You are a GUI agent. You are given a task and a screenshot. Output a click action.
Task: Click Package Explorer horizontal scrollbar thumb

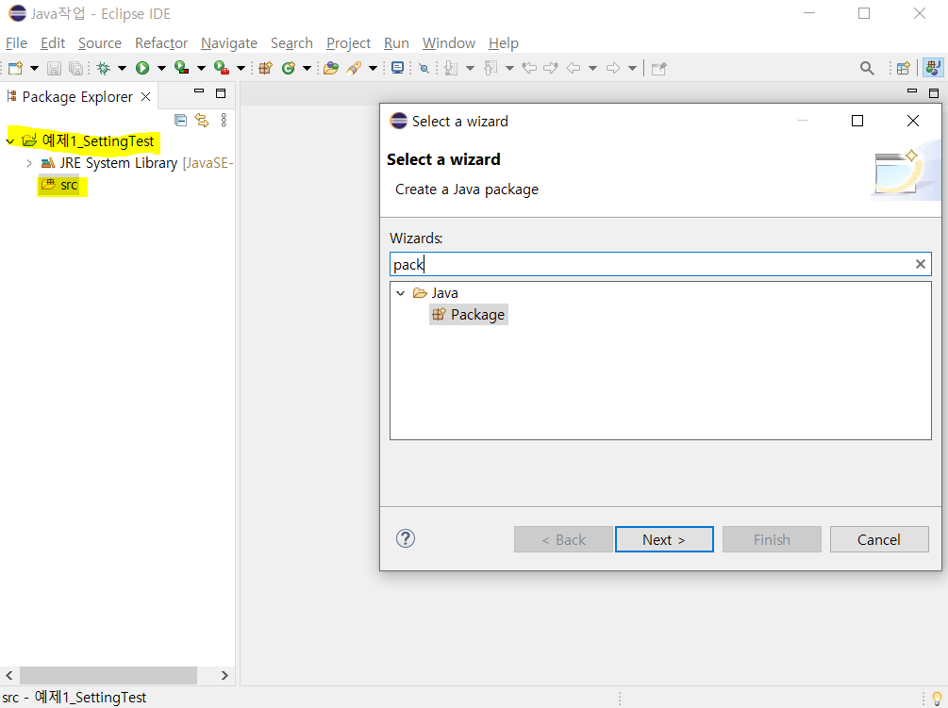[108, 675]
